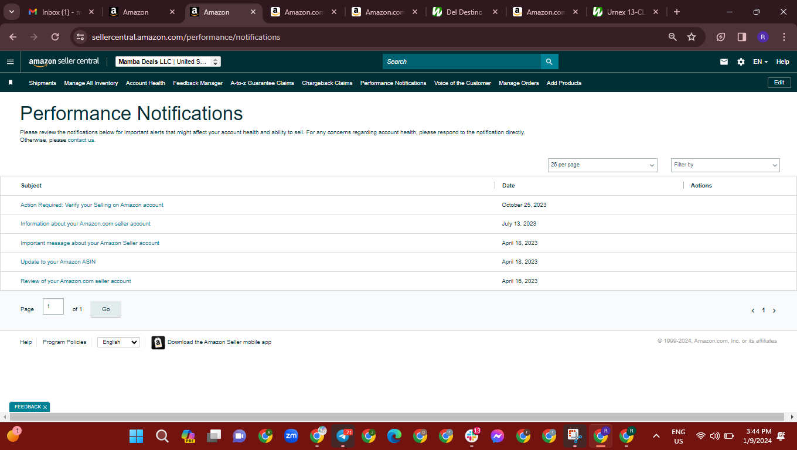
Task: Open the Chrome profile avatar R
Action: [763, 37]
